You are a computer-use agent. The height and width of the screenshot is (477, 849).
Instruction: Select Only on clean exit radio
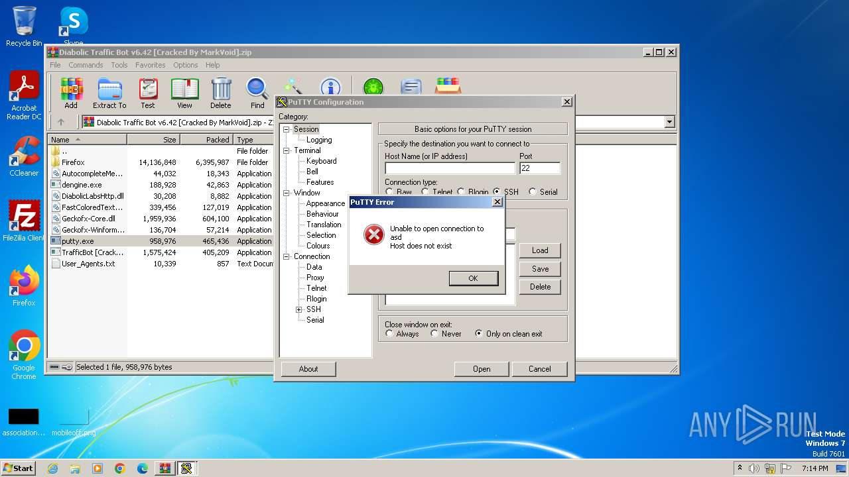479,333
